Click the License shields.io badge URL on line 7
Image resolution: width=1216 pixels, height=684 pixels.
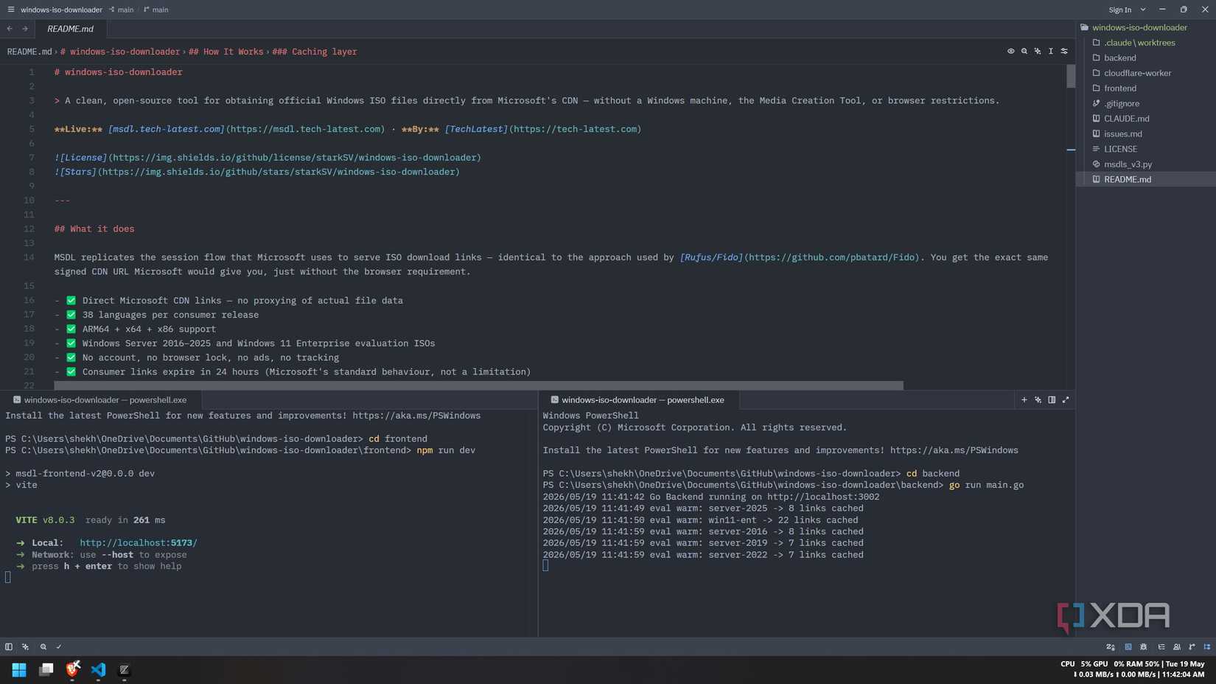pos(295,157)
